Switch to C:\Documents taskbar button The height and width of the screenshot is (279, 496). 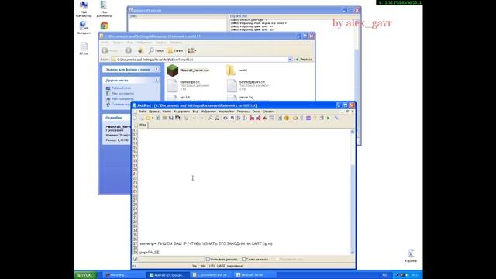click(212, 275)
